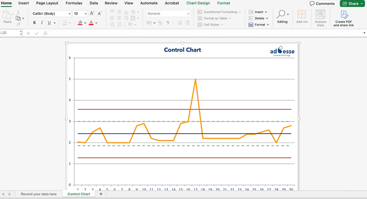Toggle Underline formatting
367x199 pixels.
tap(49, 22)
